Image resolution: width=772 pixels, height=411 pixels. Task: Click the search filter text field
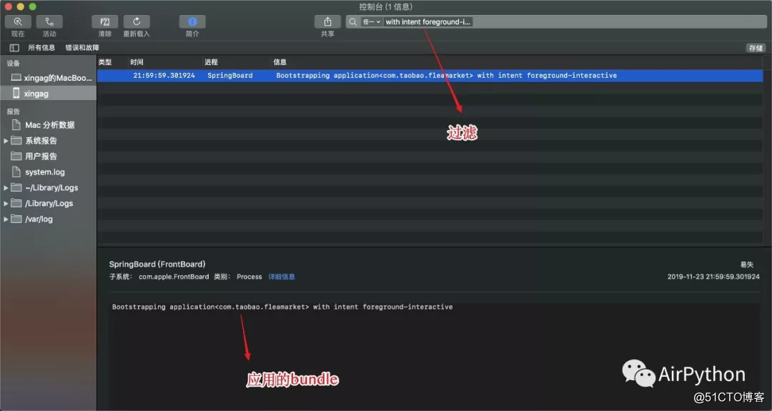pyautogui.click(x=556, y=21)
